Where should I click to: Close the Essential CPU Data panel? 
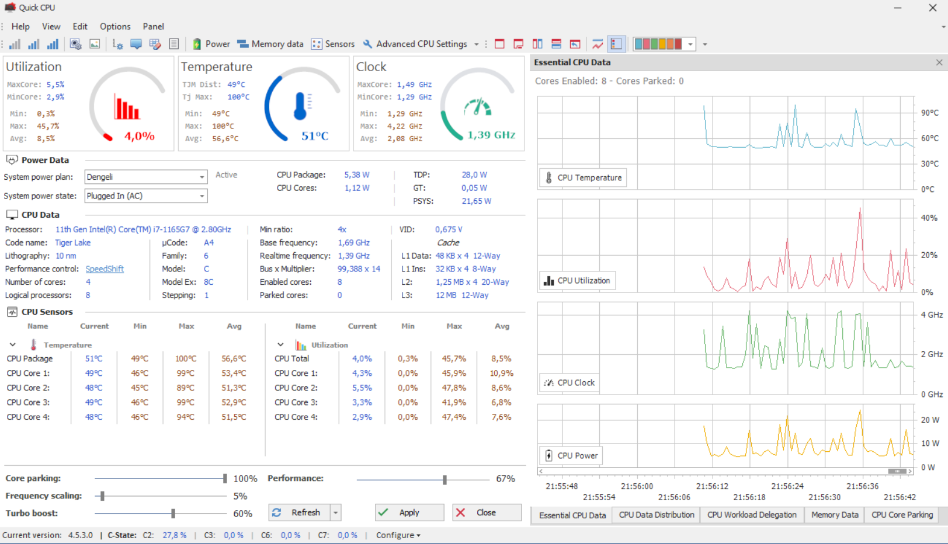pos(939,62)
